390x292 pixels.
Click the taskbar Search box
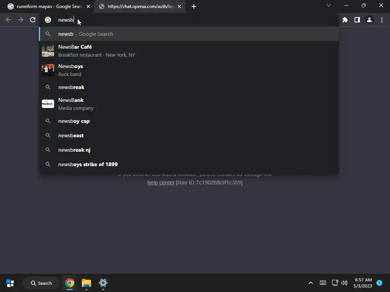coord(41,283)
